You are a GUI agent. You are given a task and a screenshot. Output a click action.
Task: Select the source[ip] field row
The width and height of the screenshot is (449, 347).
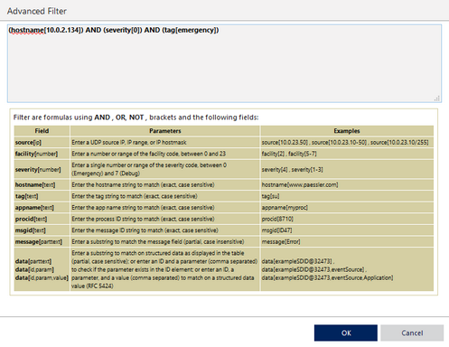coord(224,142)
